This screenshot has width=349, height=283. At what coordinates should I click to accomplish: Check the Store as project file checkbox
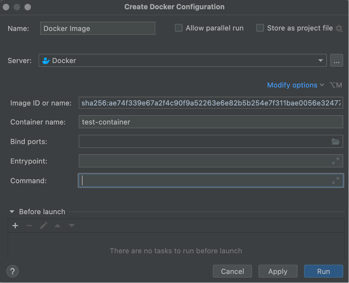260,28
